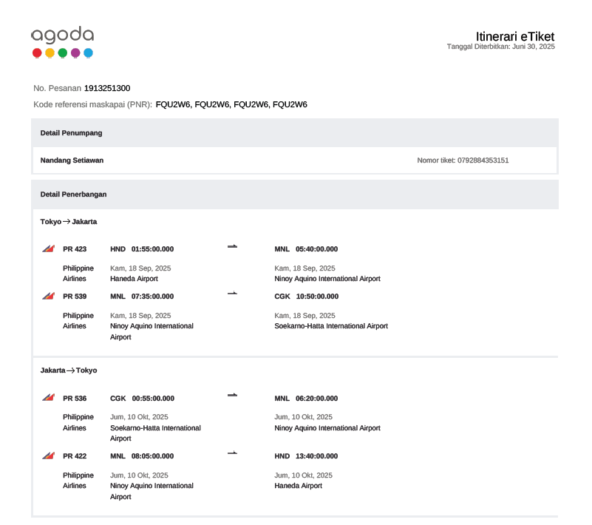Click the Philippine Airlines logo beside PR 423
Image resolution: width=592 pixels, height=525 pixels.
pos(49,249)
